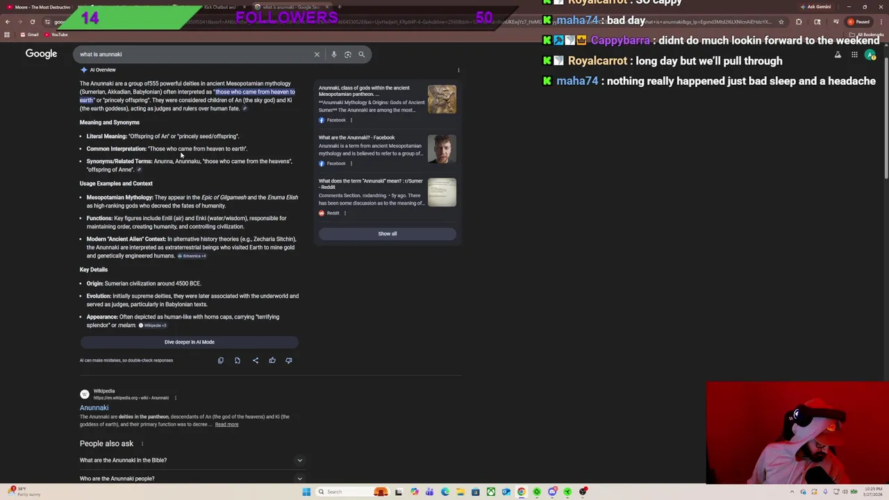
Task: Click Read more in Wikipedia snippet
Action: click(226, 424)
